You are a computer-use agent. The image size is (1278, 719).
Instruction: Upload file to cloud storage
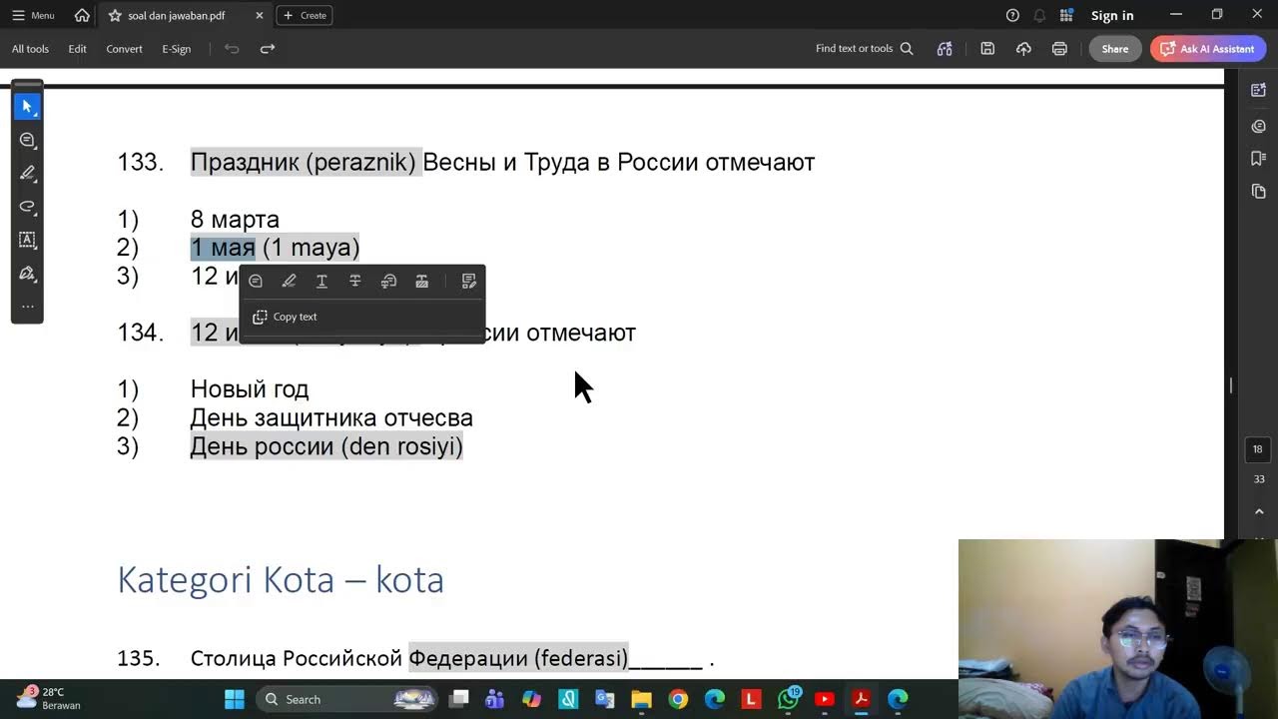(x=1023, y=49)
